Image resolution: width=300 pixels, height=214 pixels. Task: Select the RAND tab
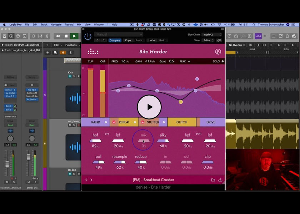(95, 122)
